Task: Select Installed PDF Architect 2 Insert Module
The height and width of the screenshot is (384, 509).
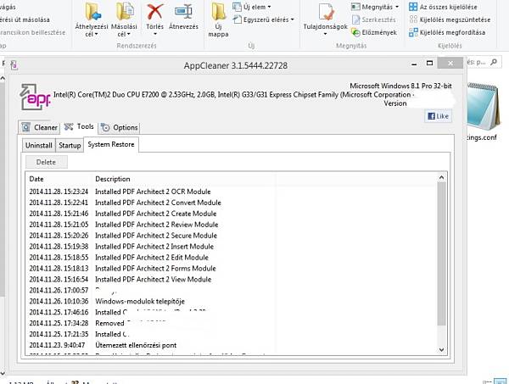Action: [x=232, y=247]
